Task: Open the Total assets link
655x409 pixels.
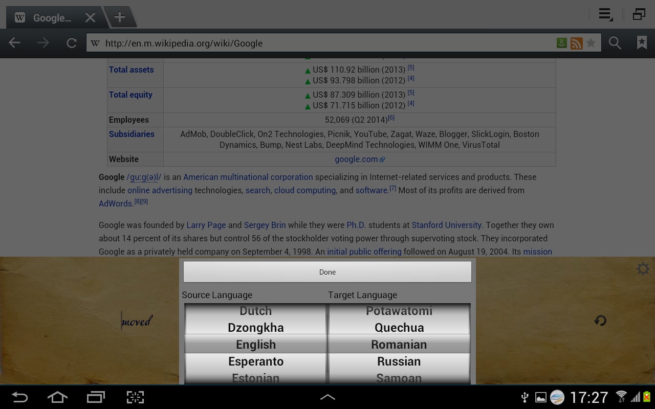Action: pos(131,70)
